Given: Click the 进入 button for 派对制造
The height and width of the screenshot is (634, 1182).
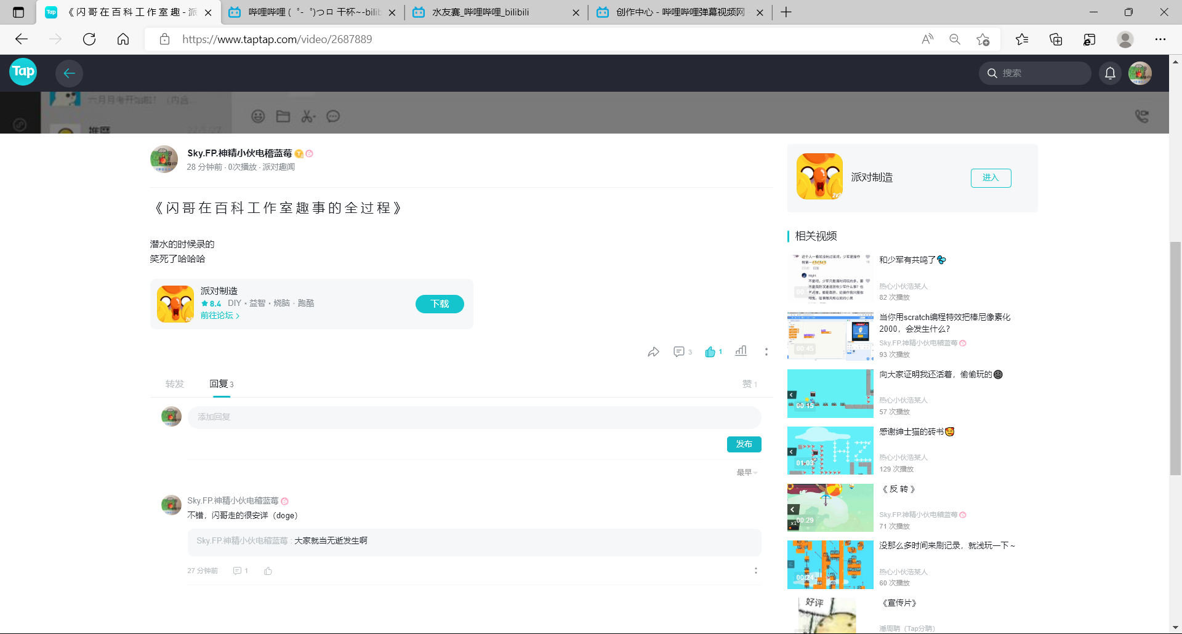Looking at the screenshot, I should [991, 178].
